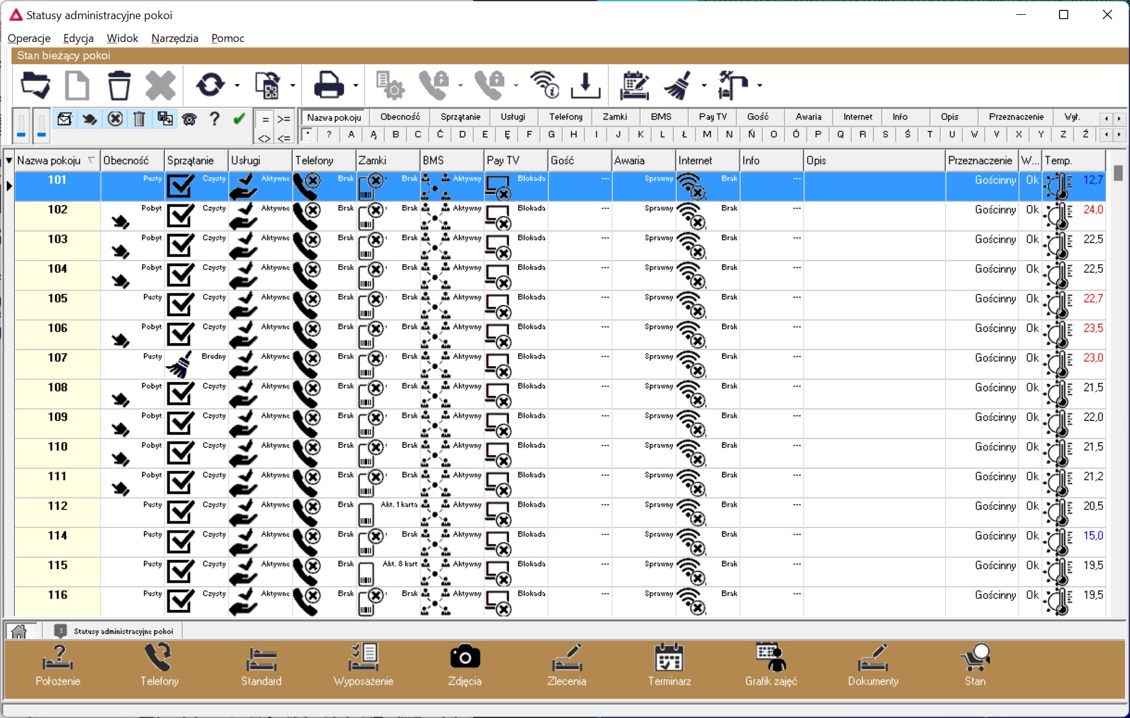The height and width of the screenshot is (718, 1130).
Task: Click the home icon tab
Action: pos(19,631)
